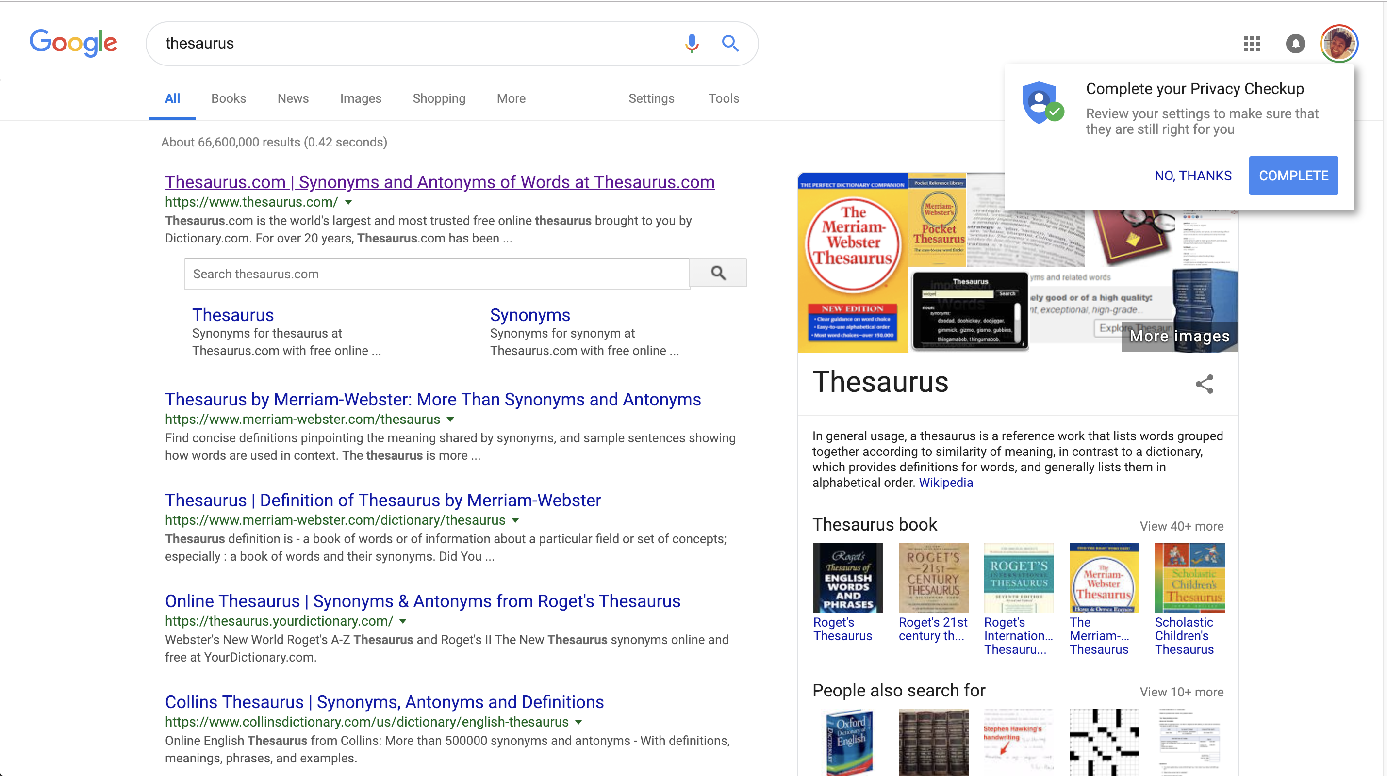
Task: Click the Privacy Checkup shield icon
Action: 1043,103
